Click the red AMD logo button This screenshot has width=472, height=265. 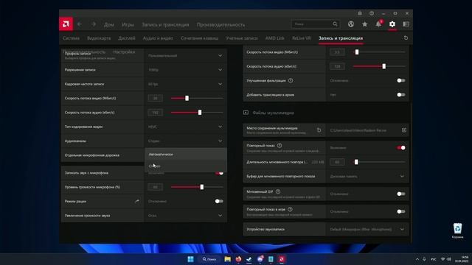coord(66,24)
